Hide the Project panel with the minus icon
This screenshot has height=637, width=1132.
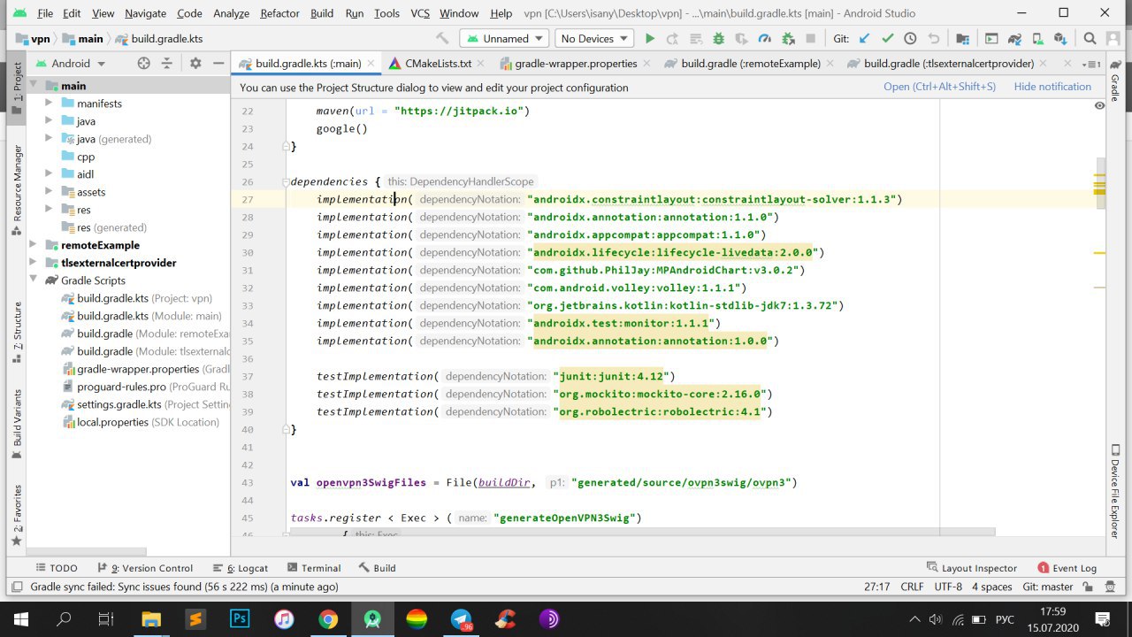tap(218, 64)
